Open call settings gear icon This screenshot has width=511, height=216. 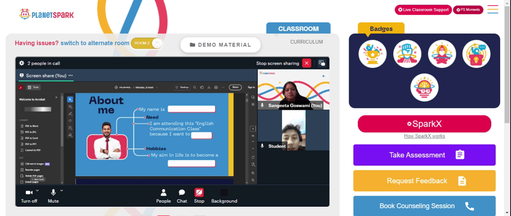21,63
